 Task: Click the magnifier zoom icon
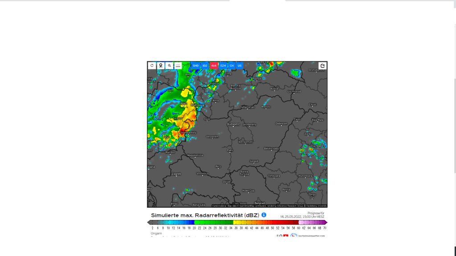[x=170, y=65]
